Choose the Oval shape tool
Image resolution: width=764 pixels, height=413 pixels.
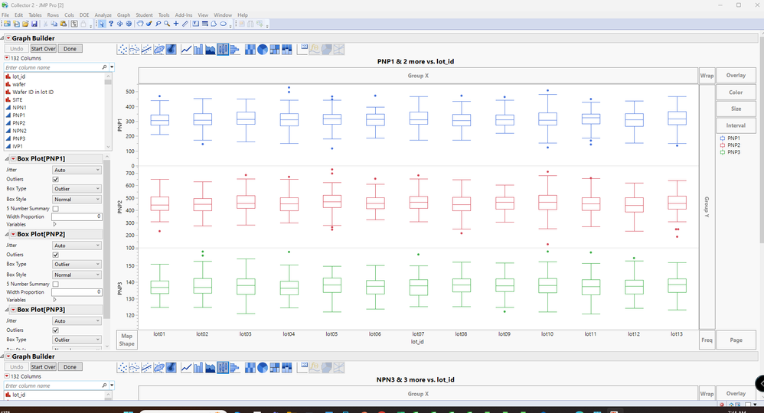tap(223, 24)
